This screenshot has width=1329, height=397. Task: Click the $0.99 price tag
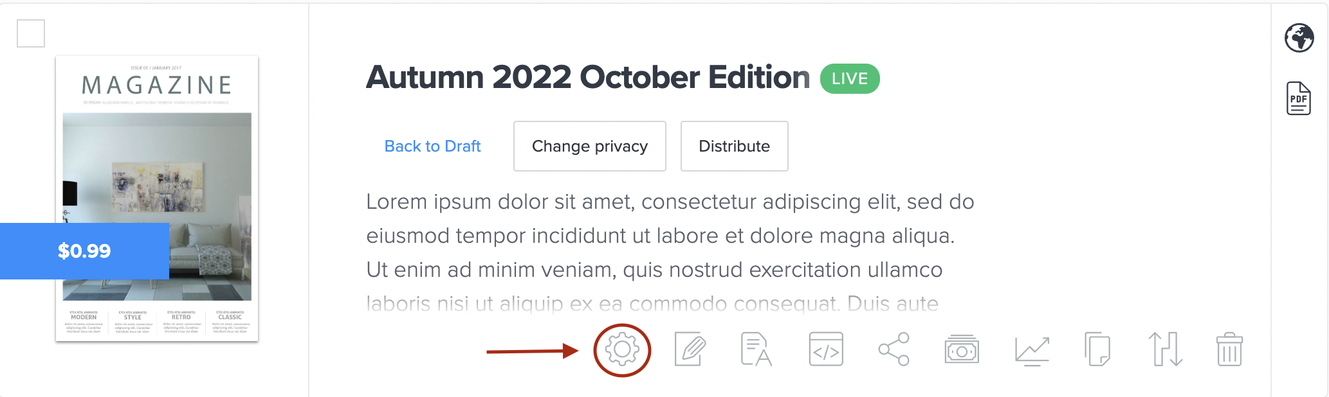click(x=84, y=251)
